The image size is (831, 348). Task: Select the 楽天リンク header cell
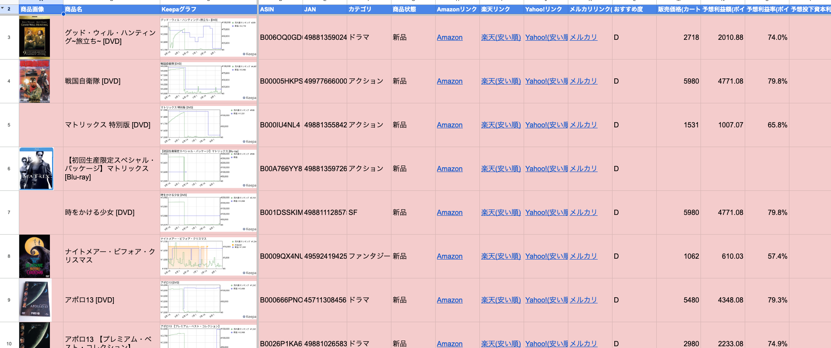coord(502,9)
